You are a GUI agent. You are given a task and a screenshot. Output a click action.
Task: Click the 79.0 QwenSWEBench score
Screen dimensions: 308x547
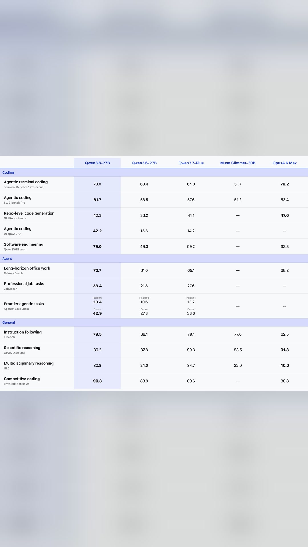tap(97, 247)
